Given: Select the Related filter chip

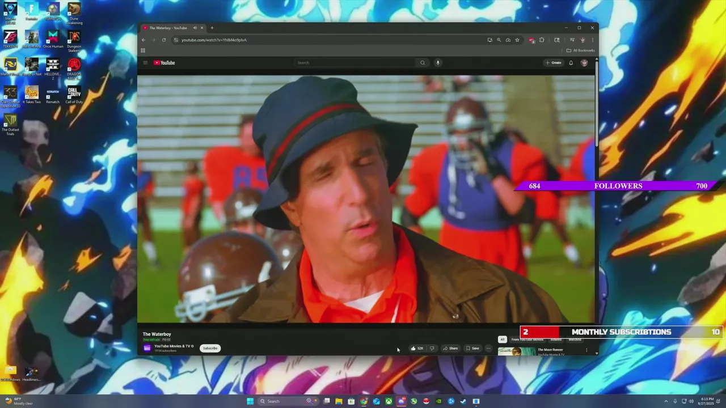Looking at the screenshot, I should click(556, 339).
